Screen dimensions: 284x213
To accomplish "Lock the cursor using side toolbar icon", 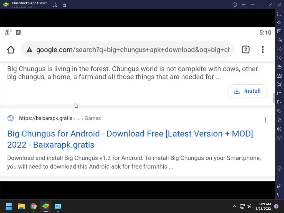I will [279, 31].
